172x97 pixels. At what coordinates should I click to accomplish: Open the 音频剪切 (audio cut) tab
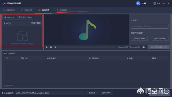[x=9, y=10]
